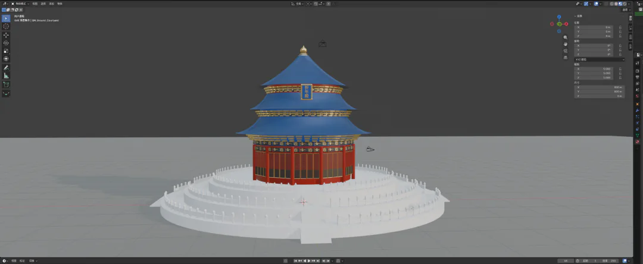Select the Scale tool

(6, 51)
